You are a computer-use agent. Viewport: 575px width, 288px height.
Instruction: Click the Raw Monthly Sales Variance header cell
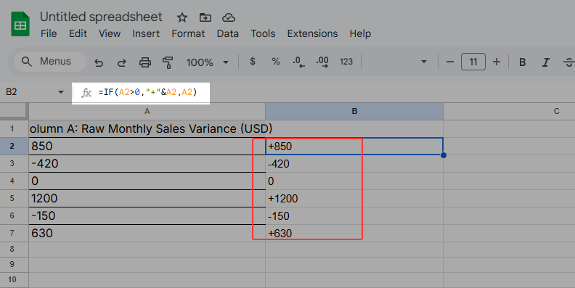point(147,128)
